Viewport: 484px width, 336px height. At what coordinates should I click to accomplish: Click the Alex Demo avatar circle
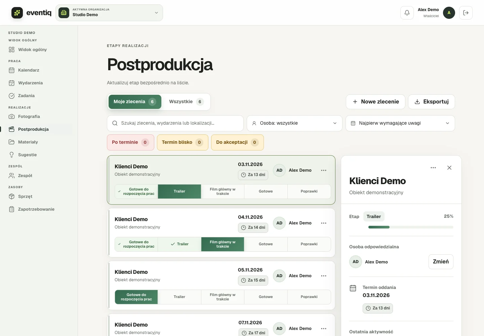pyautogui.click(x=449, y=13)
